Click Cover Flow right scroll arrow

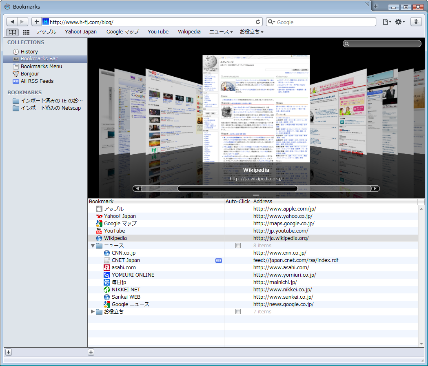pos(375,189)
